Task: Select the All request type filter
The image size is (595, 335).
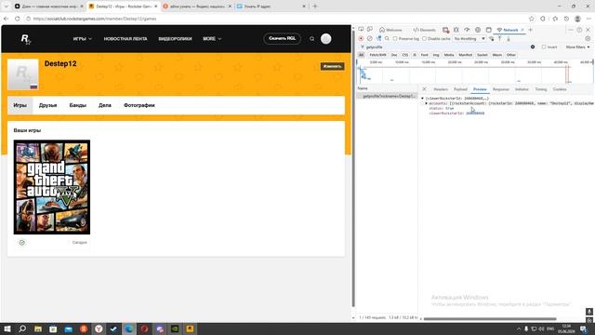Action: (362, 55)
